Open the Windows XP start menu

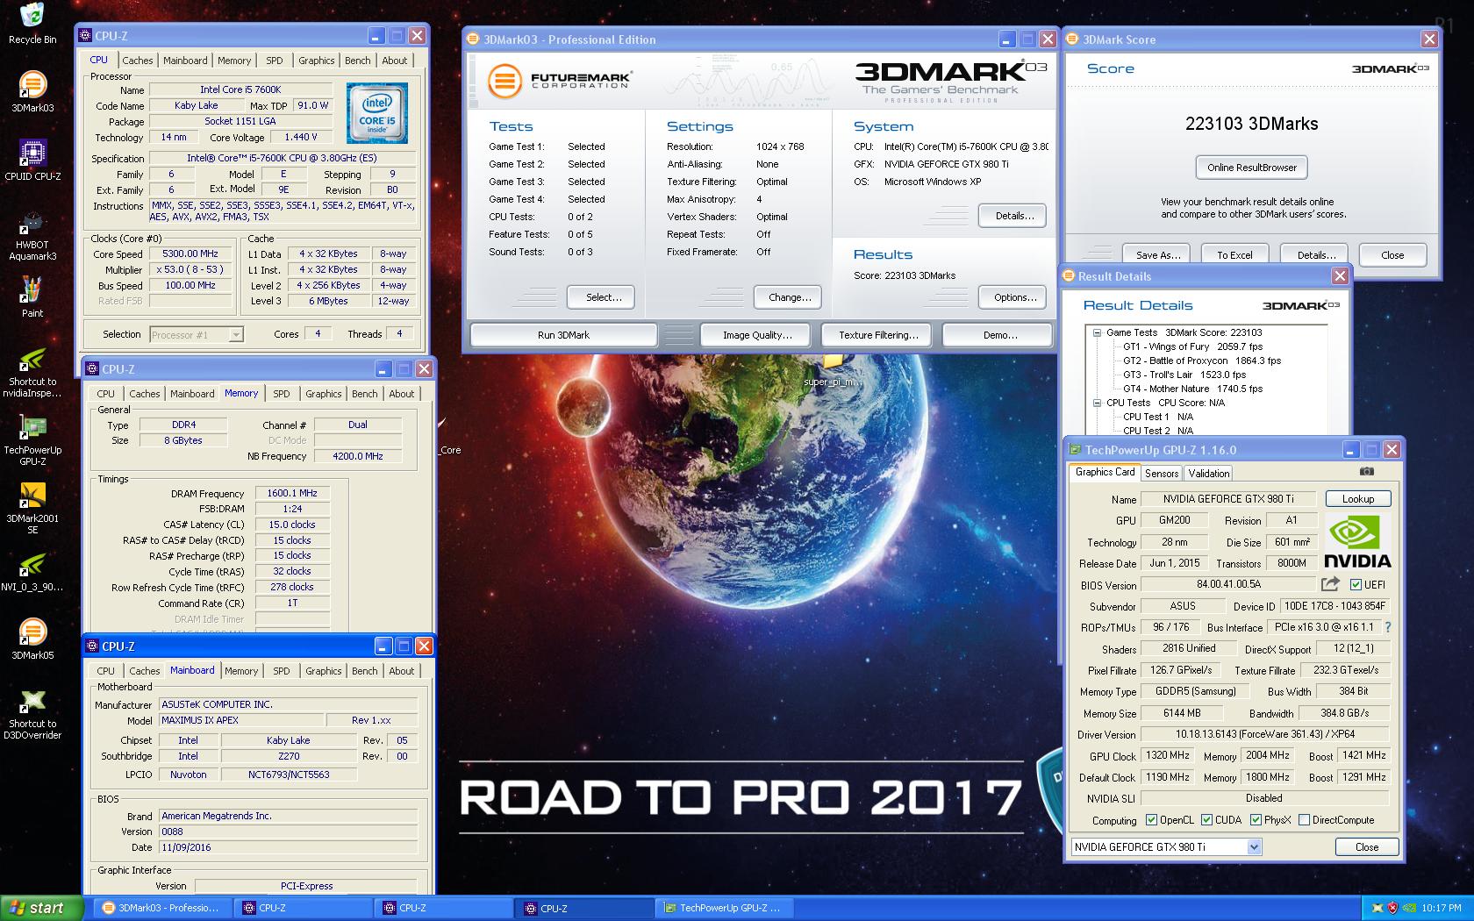click(x=42, y=908)
